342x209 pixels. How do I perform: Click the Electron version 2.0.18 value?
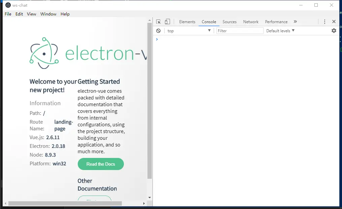click(x=58, y=146)
